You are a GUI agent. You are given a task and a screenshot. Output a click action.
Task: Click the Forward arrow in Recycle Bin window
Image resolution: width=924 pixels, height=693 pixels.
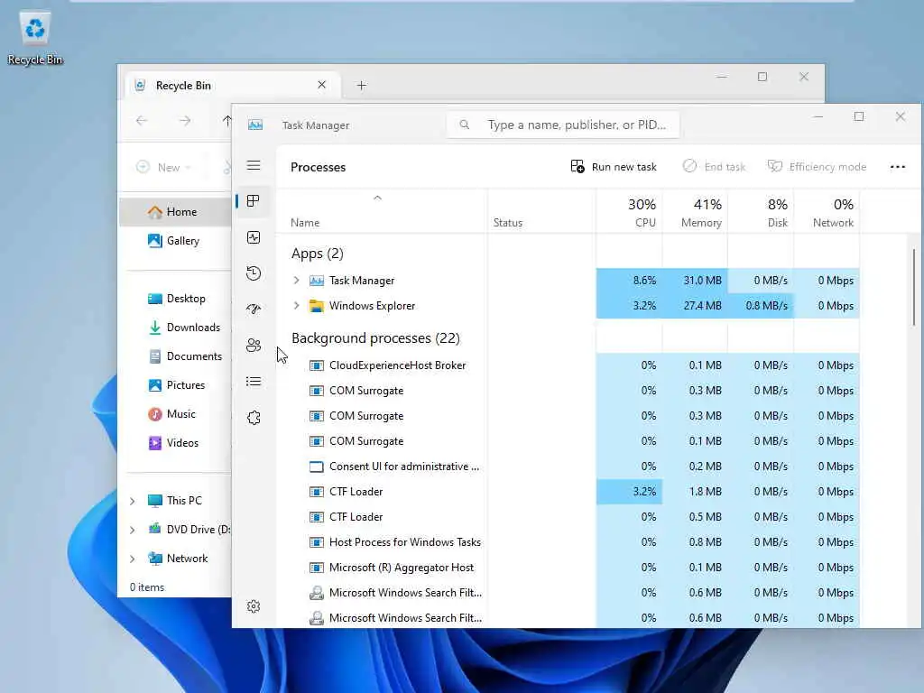coord(185,121)
